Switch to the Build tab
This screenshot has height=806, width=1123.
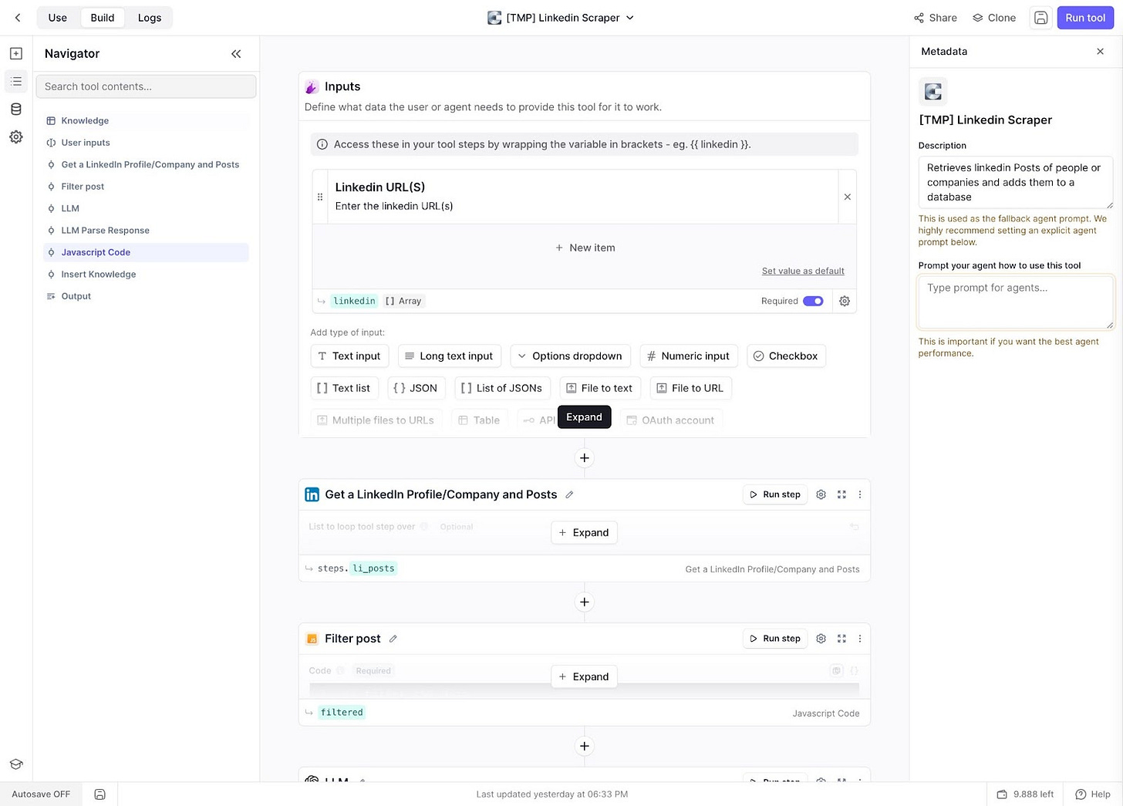tap(103, 18)
